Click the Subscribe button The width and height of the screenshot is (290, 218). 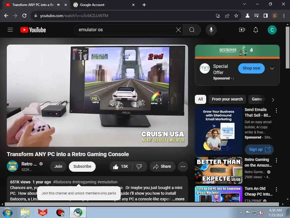(82, 166)
